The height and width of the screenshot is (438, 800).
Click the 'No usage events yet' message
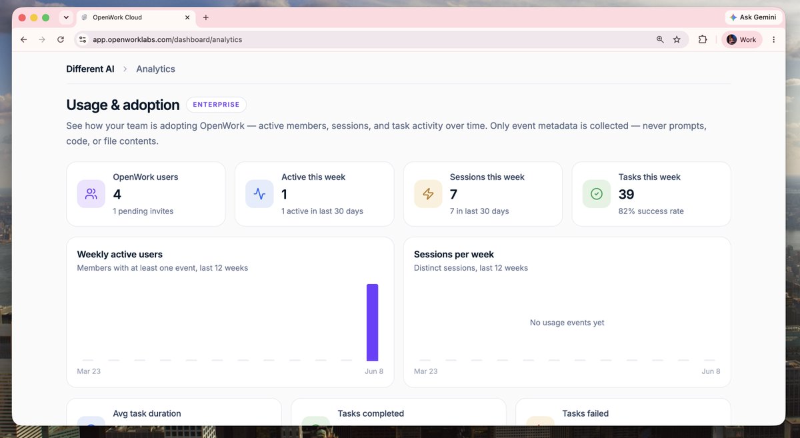tap(567, 323)
